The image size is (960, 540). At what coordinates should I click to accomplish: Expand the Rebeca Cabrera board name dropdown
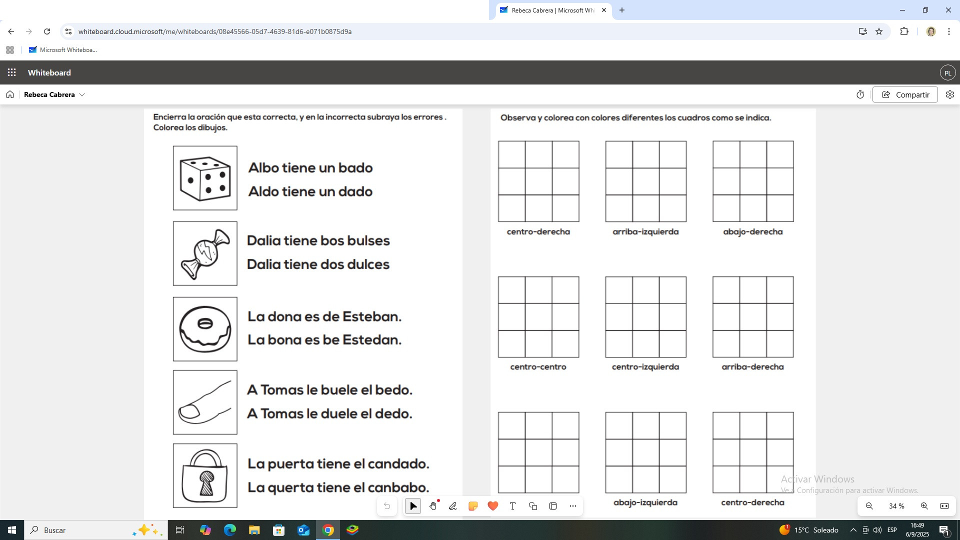tap(82, 94)
